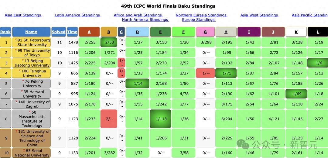
Task: Go to Africa and Arab Standings
Action: point(138,15)
